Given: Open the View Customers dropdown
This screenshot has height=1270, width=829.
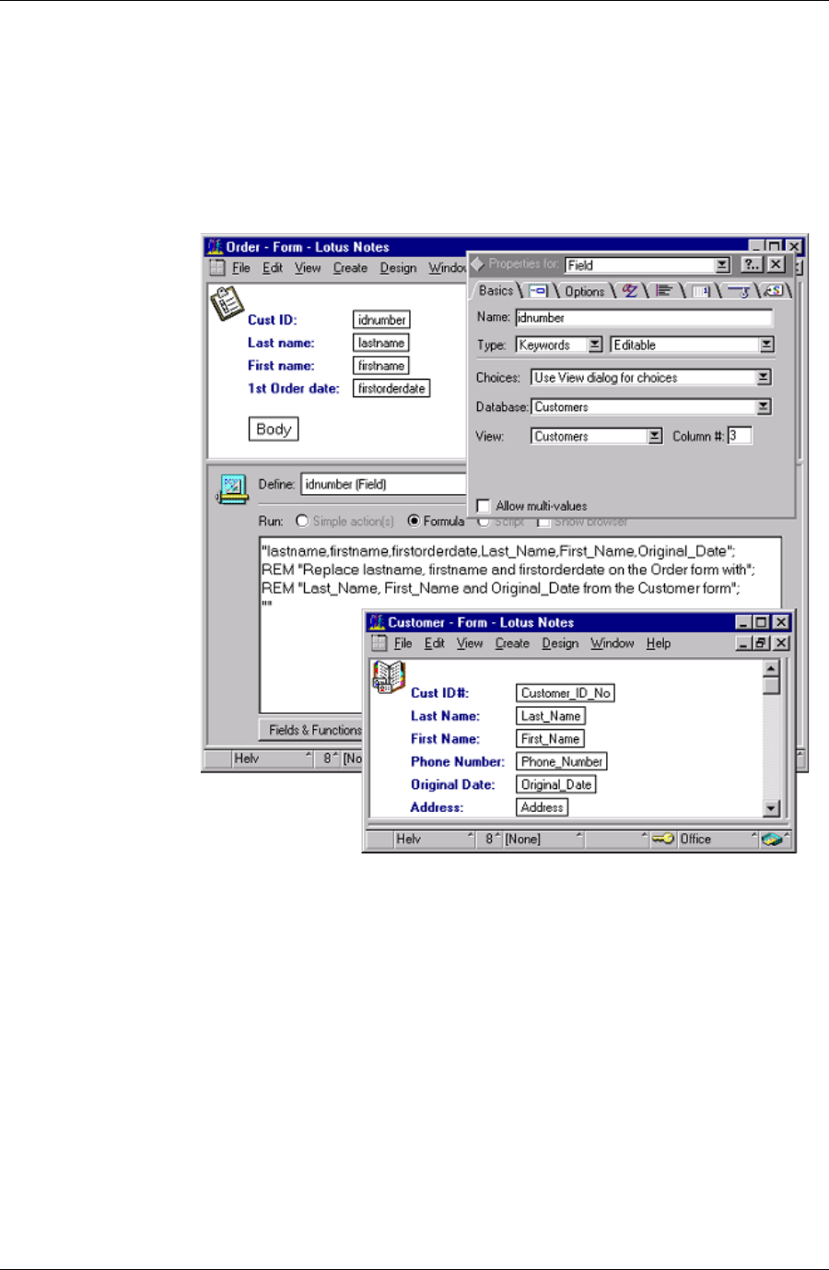Looking at the screenshot, I should tap(655, 437).
